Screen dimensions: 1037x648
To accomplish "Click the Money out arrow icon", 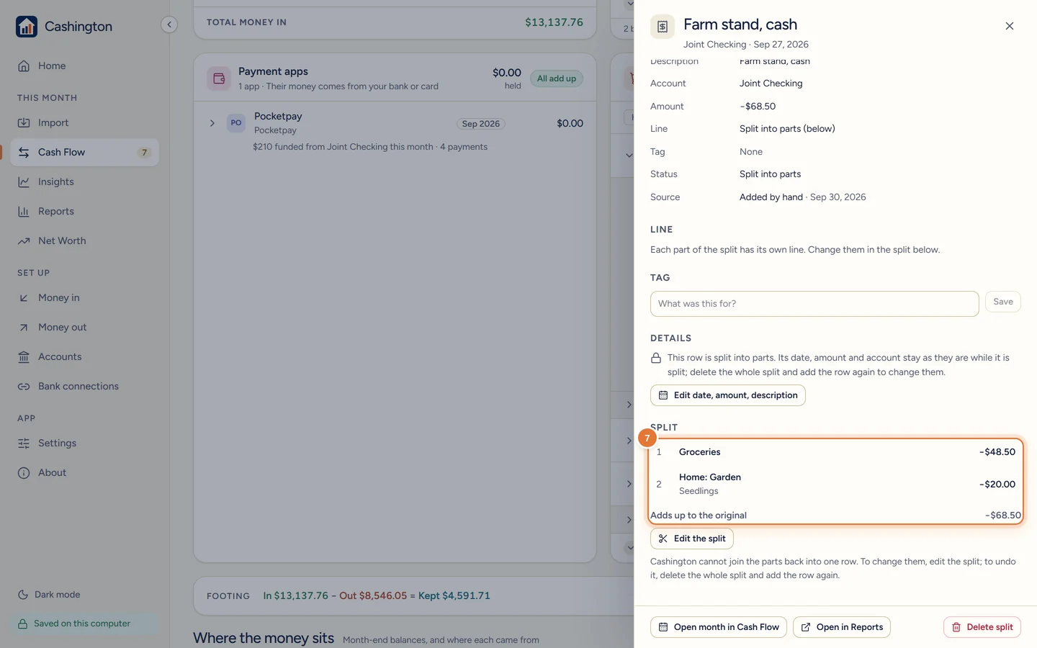I will [24, 327].
